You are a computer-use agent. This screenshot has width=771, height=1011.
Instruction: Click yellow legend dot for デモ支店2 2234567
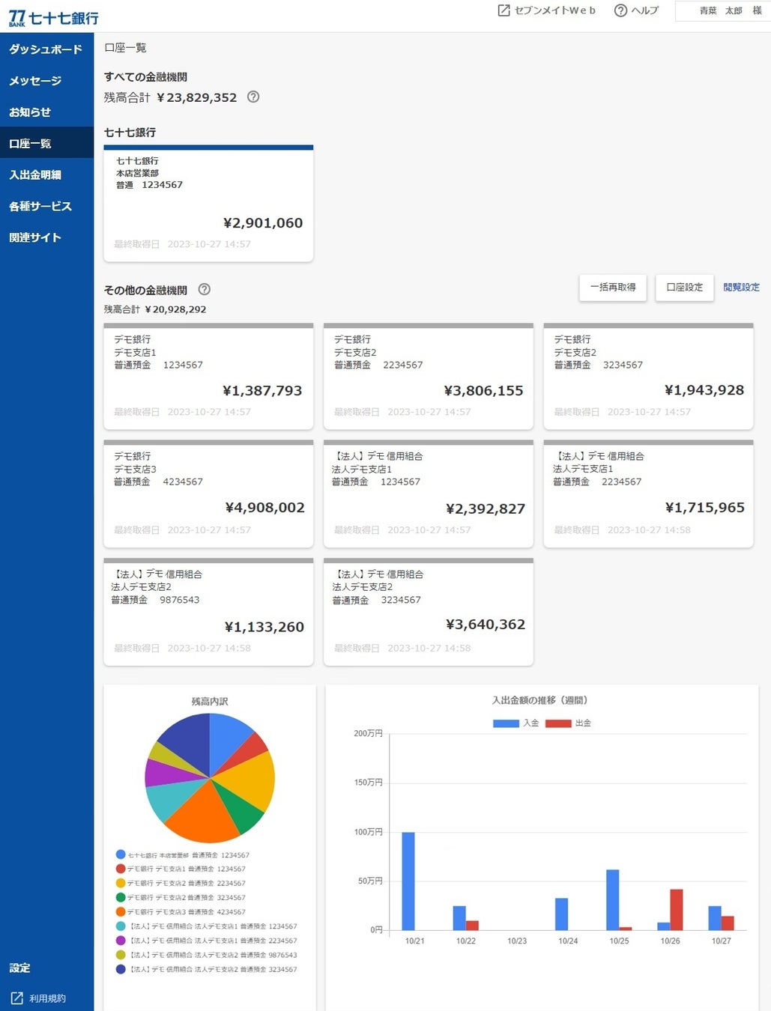coord(121,883)
